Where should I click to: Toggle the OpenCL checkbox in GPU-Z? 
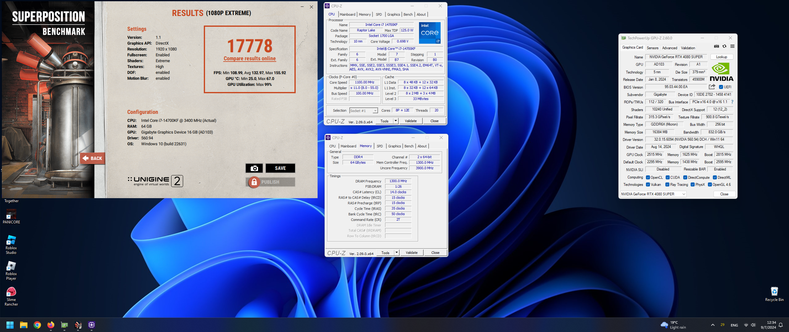pyautogui.click(x=648, y=178)
